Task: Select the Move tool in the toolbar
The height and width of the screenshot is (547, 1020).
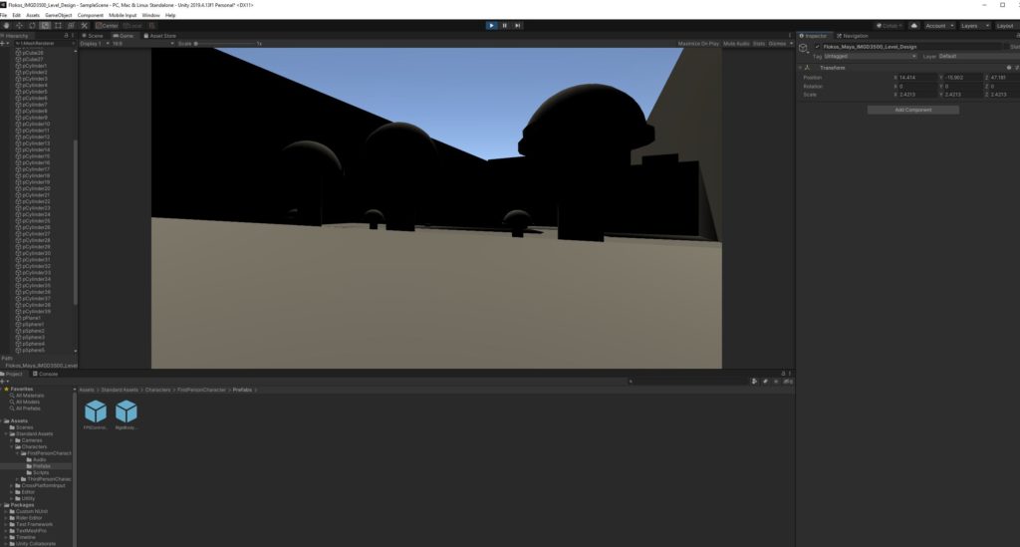Action: pyautogui.click(x=20, y=25)
